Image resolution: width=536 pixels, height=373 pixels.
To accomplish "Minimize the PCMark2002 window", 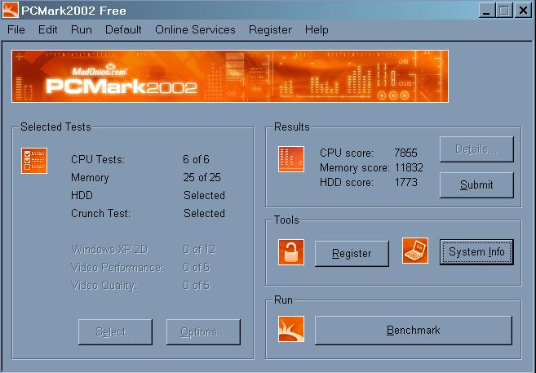I will [487, 11].
